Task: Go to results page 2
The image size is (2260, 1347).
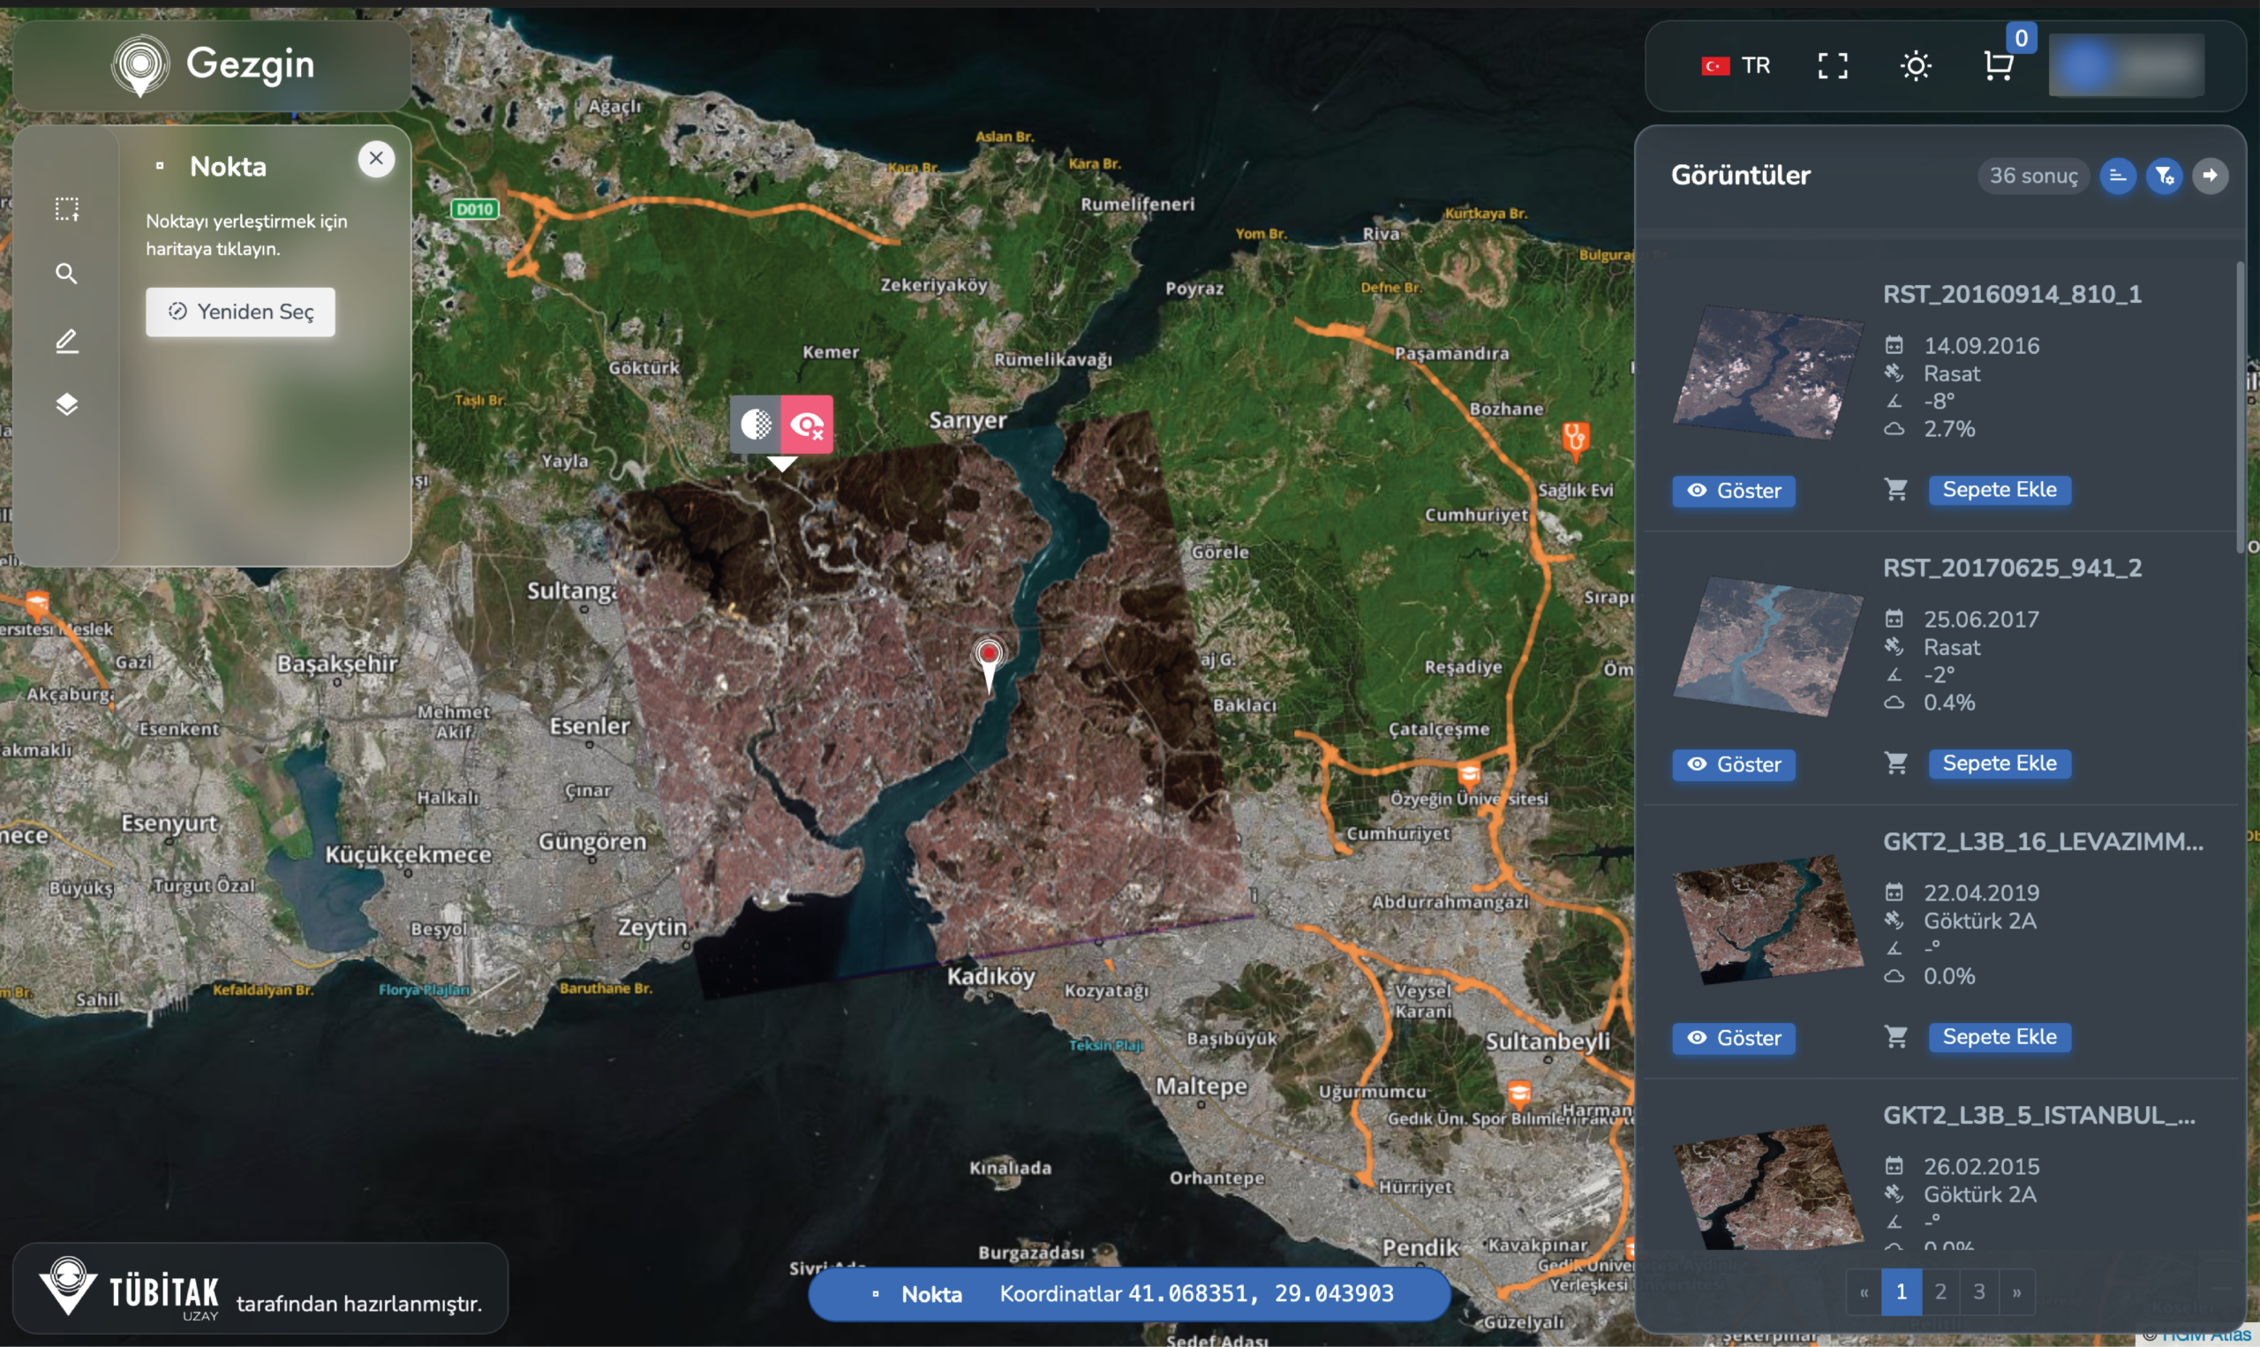Action: 1940,1291
